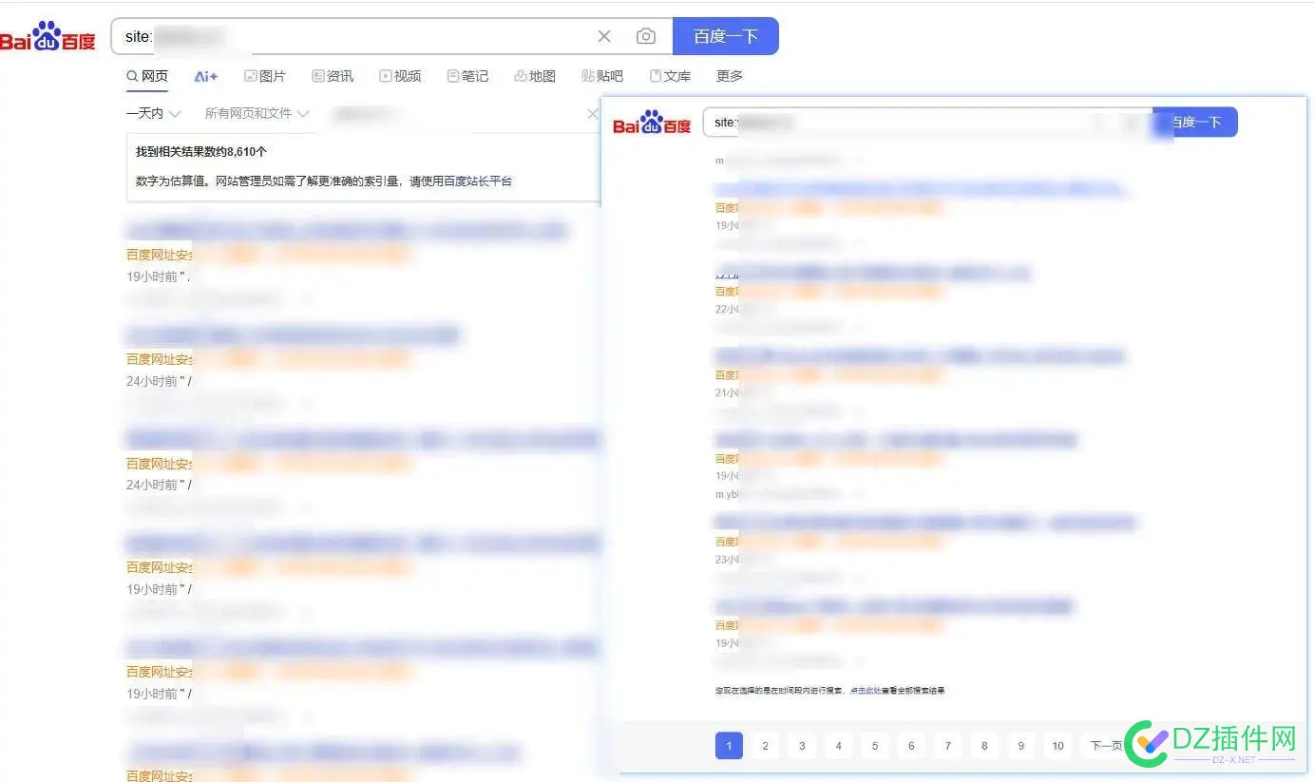The width and height of the screenshot is (1314, 782).
Task: Switch to the 视频 tab
Action: pos(400,76)
